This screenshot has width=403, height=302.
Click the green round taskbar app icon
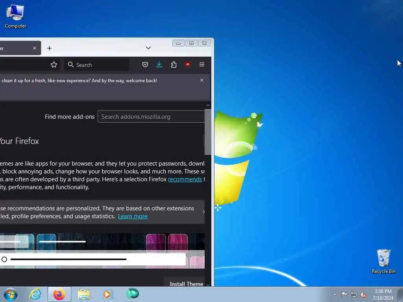133,294
